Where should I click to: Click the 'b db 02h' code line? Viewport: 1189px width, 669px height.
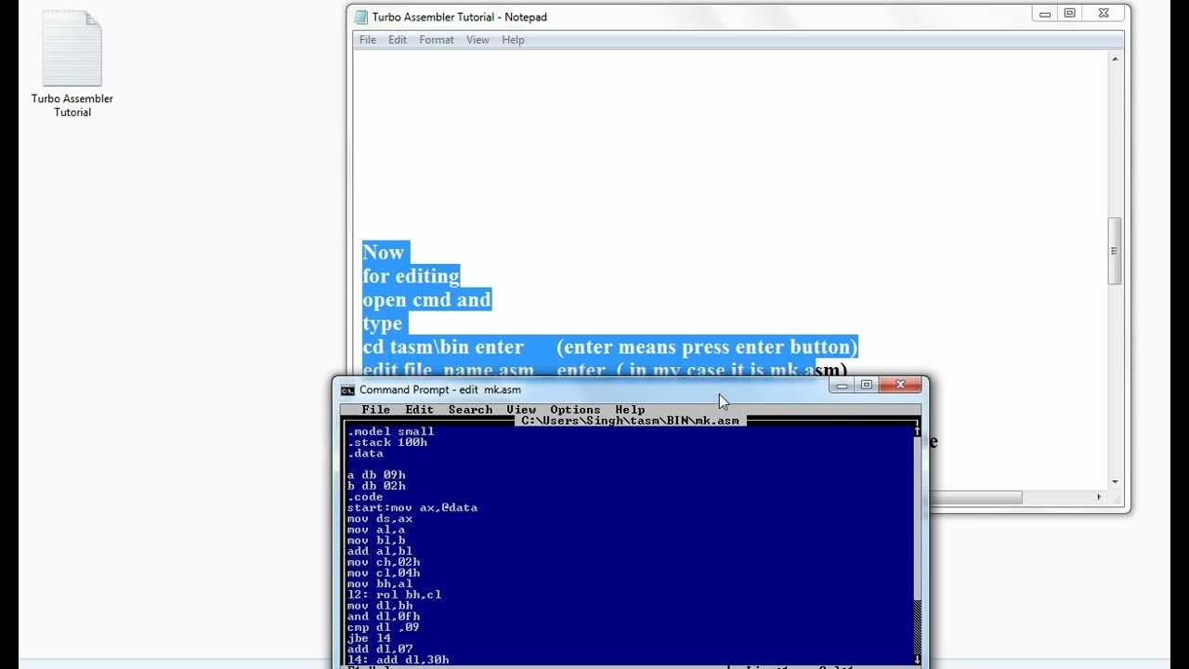pyautogui.click(x=376, y=486)
